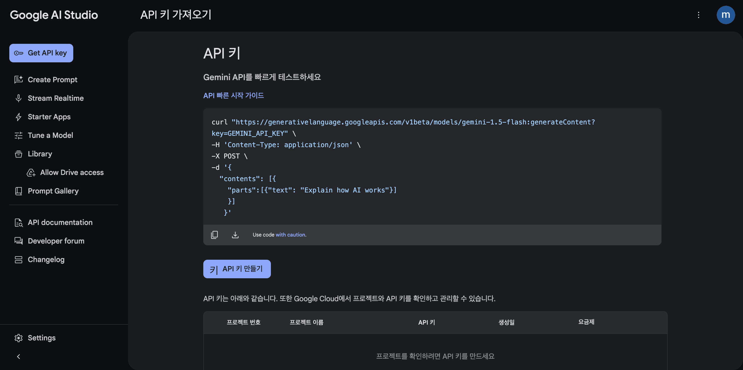This screenshot has width=743, height=370.
Task: Collapse the left sidebar with the chevron
Action: point(19,356)
